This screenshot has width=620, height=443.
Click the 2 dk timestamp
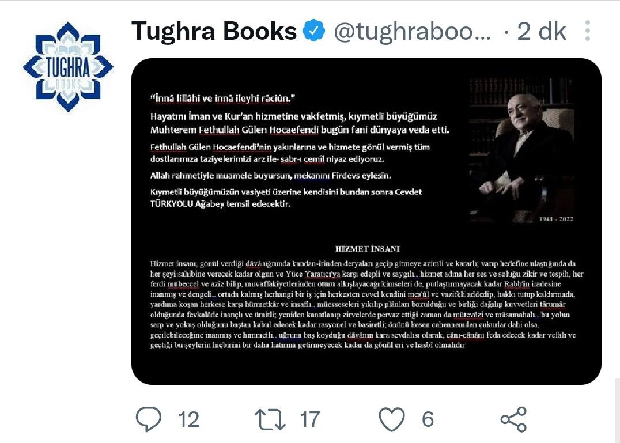(x=542, y=31)
